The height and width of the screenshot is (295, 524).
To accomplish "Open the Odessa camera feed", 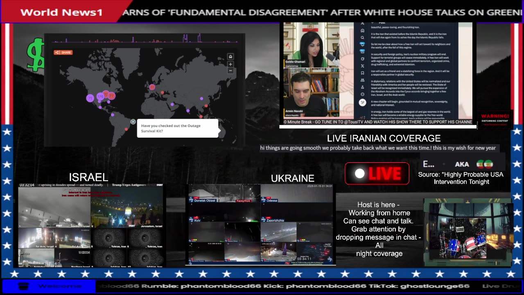I will click(x=297, y=193).
